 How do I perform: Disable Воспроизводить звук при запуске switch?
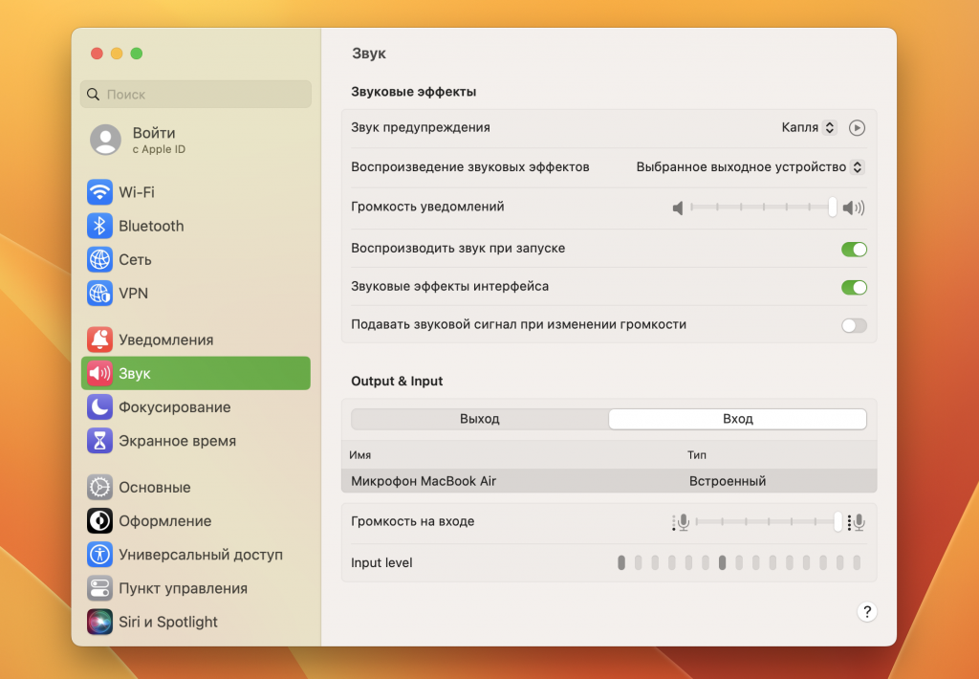(x=854, y=249)
